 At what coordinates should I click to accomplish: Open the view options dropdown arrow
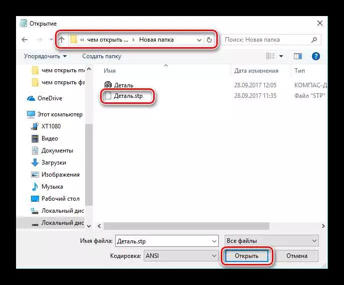pyautogui.click(x=281, y=56)
